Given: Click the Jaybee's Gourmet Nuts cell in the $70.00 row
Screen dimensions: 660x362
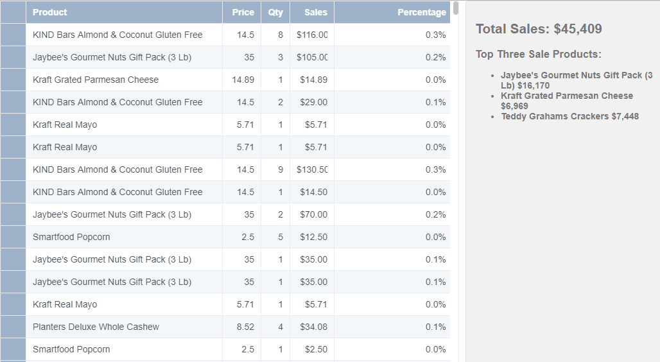Looking at the screenshot, I should 124,214.
